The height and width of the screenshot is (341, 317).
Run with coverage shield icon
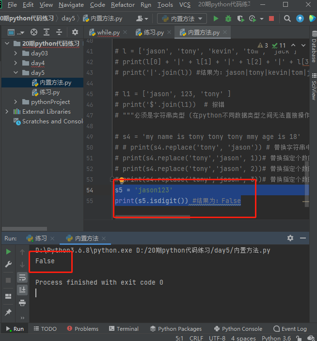tap(240, 19)
